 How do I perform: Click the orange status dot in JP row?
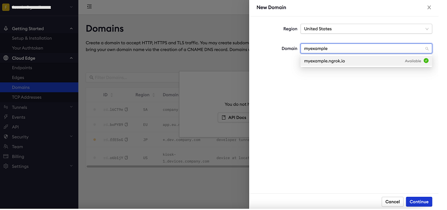pos(95,139)
